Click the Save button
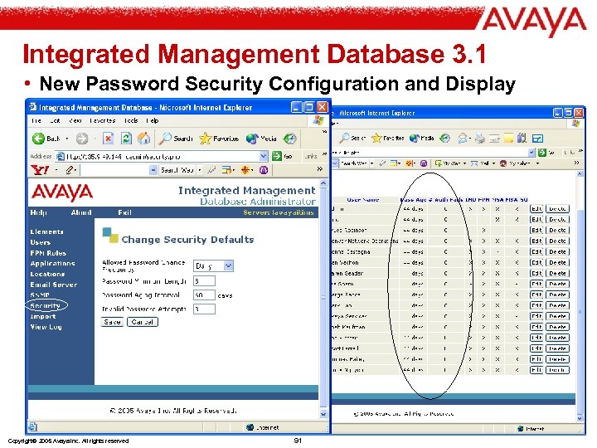 [x=112, y=322]
